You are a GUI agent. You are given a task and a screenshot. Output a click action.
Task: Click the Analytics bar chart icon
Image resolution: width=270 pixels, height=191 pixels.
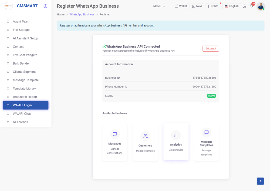176,135
